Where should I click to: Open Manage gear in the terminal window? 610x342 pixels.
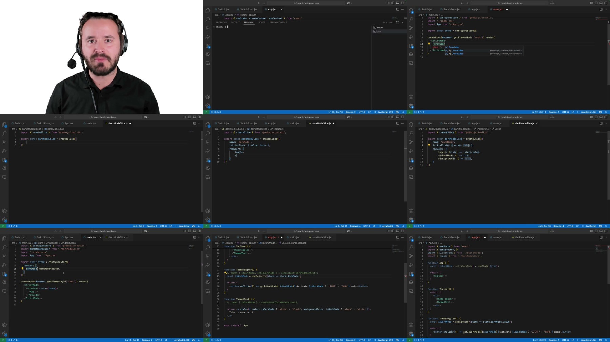point(208,106)
